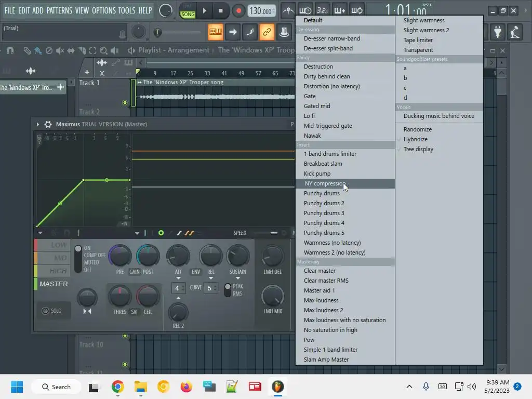
Task: Toggle SONG mode button
Action: point(188,14)
